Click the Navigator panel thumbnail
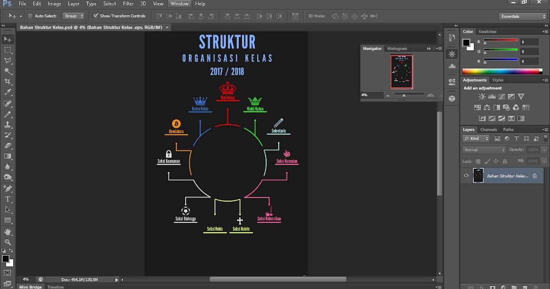 click(401, 71)
